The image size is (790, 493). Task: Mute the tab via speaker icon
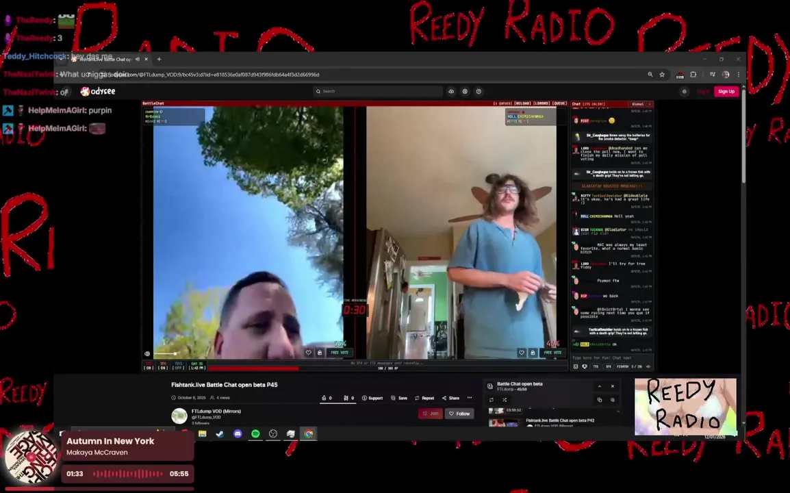coord(138,59)
